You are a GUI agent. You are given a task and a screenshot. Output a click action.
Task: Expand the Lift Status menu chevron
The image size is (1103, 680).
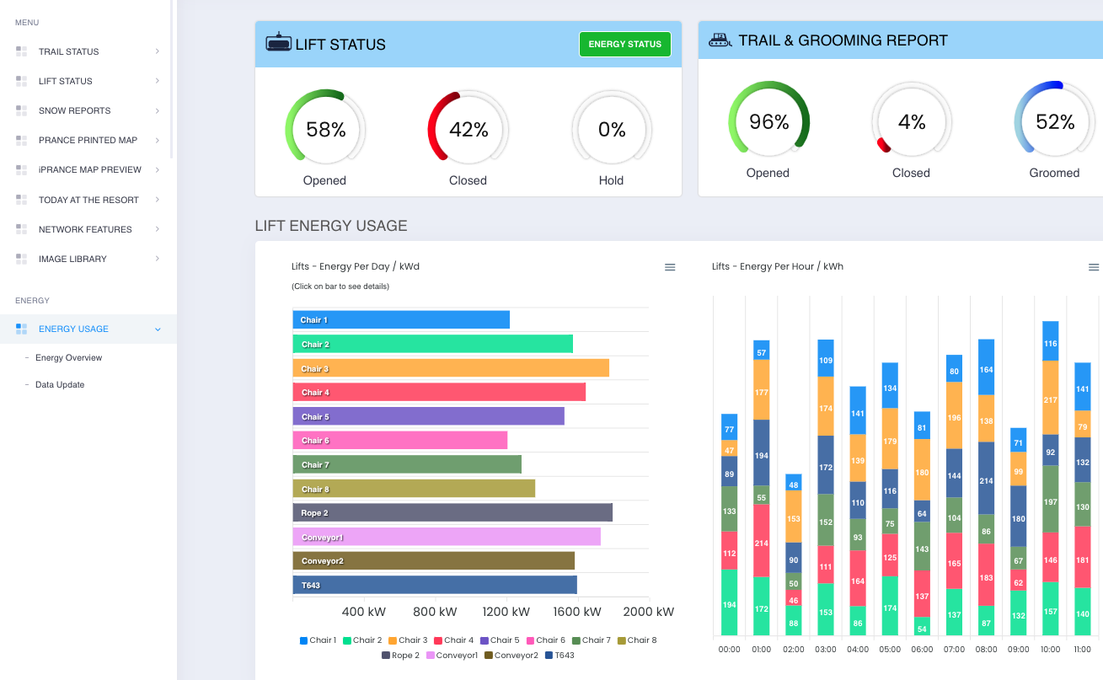158,81
